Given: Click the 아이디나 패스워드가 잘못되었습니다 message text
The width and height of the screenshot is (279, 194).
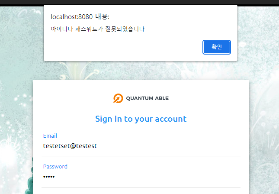Looking at the screenshot, I should 98,29.
